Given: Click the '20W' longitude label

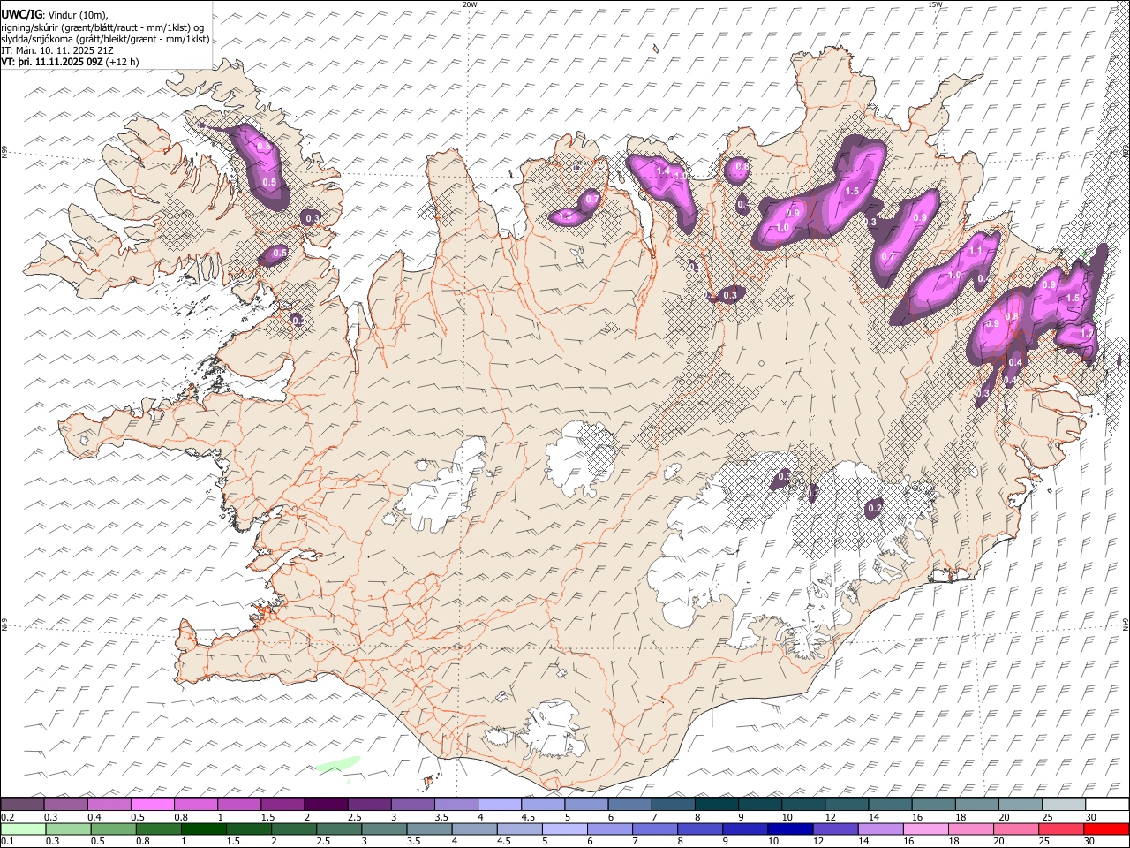Looking at the screenshot, I should pos(470,4).
